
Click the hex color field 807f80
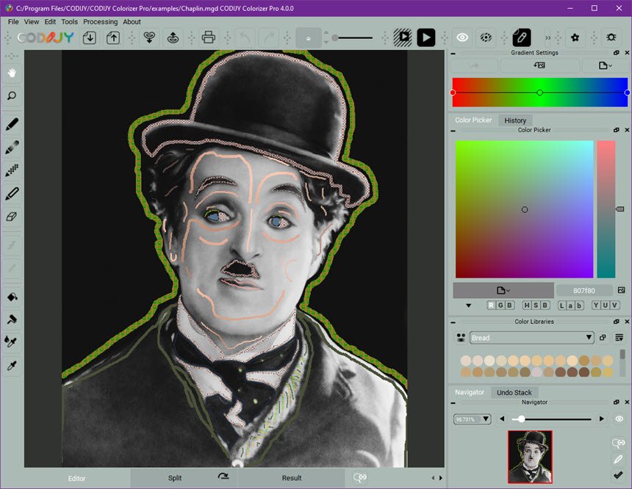[x=584, y=291]
